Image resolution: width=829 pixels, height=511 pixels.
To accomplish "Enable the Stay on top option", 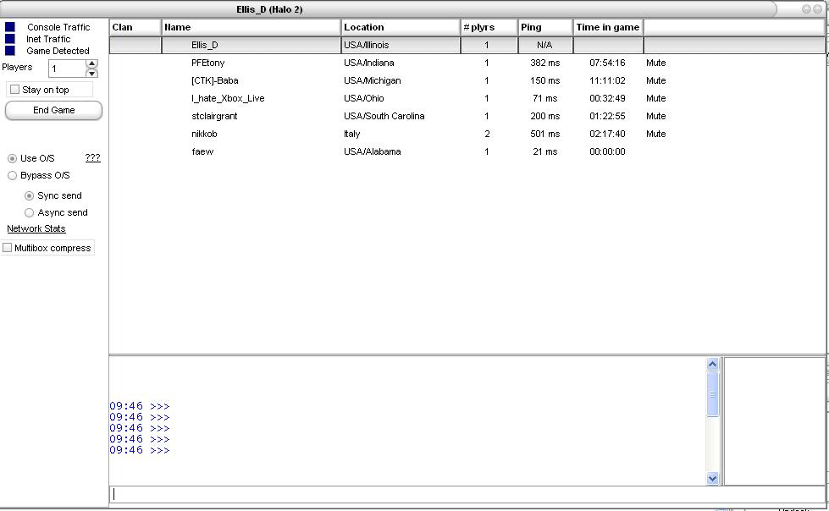I will point(14,89).
